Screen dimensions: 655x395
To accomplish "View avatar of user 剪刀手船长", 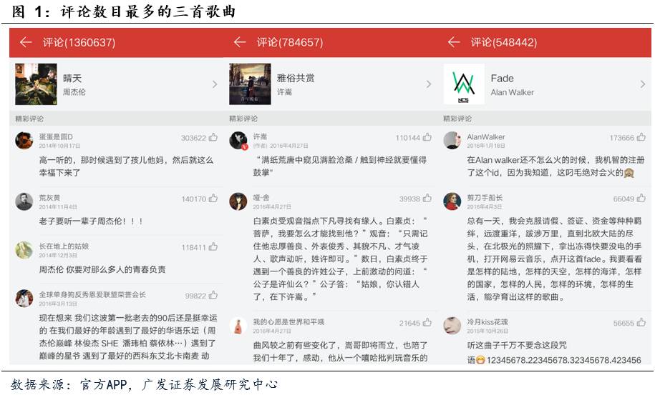I will (452, 201).
